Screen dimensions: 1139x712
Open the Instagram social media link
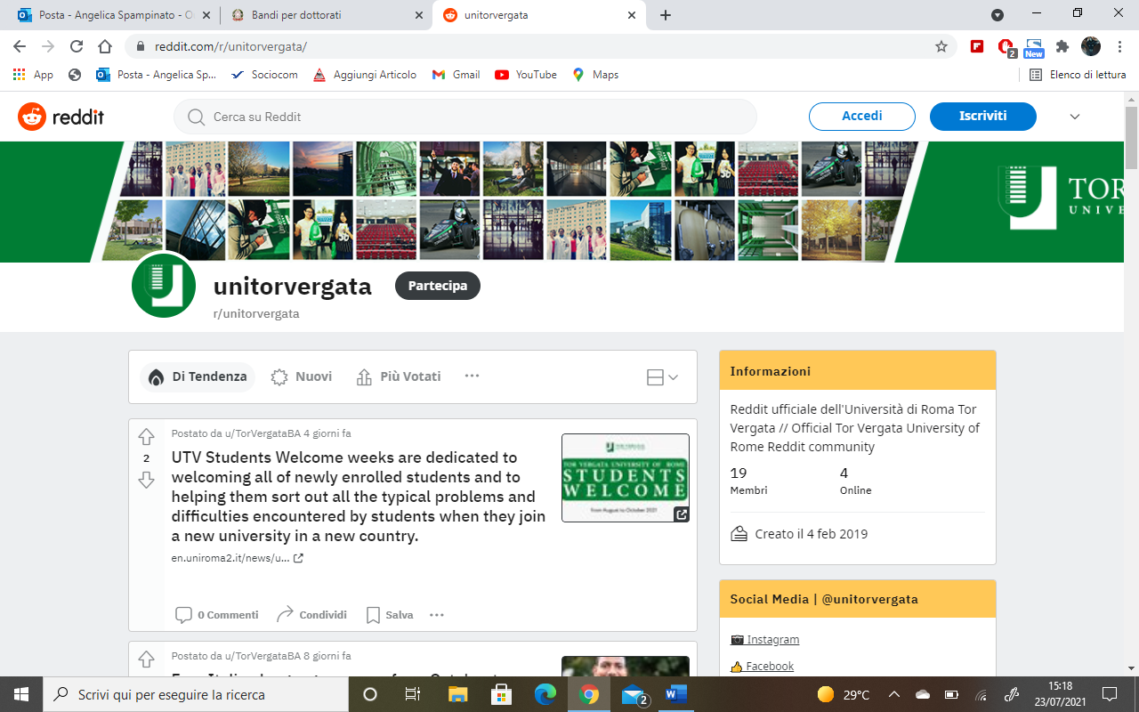[772, 639]
